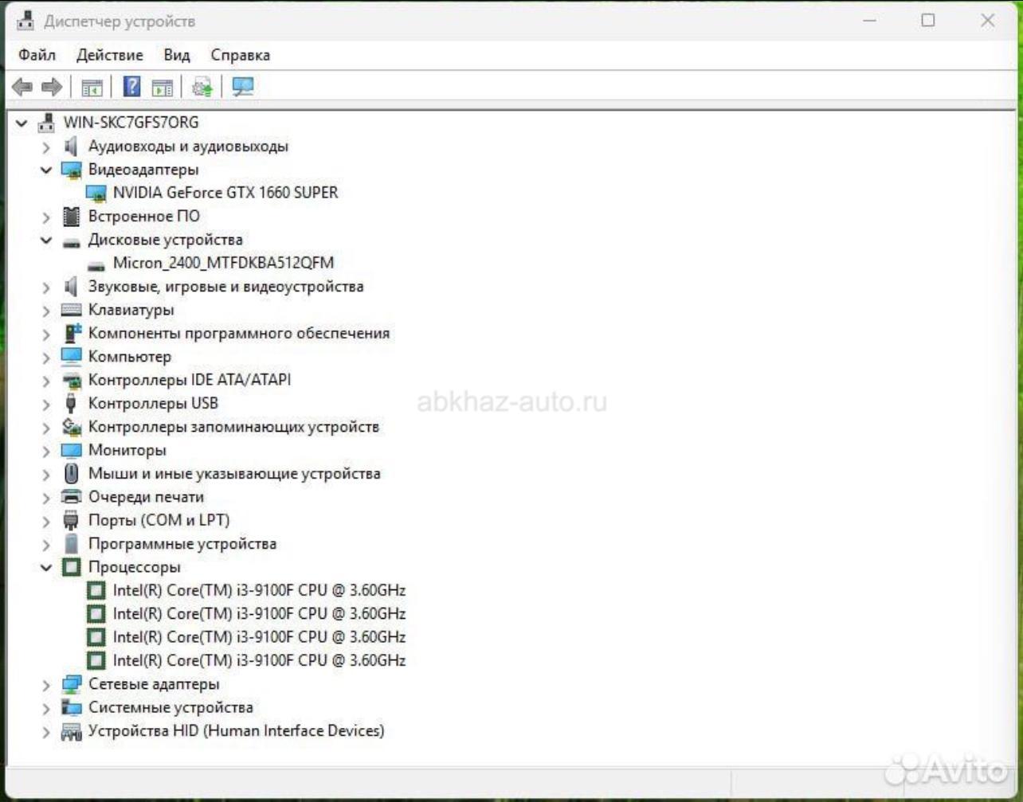Click the Back arrow toolbar icon

(22, 87)
